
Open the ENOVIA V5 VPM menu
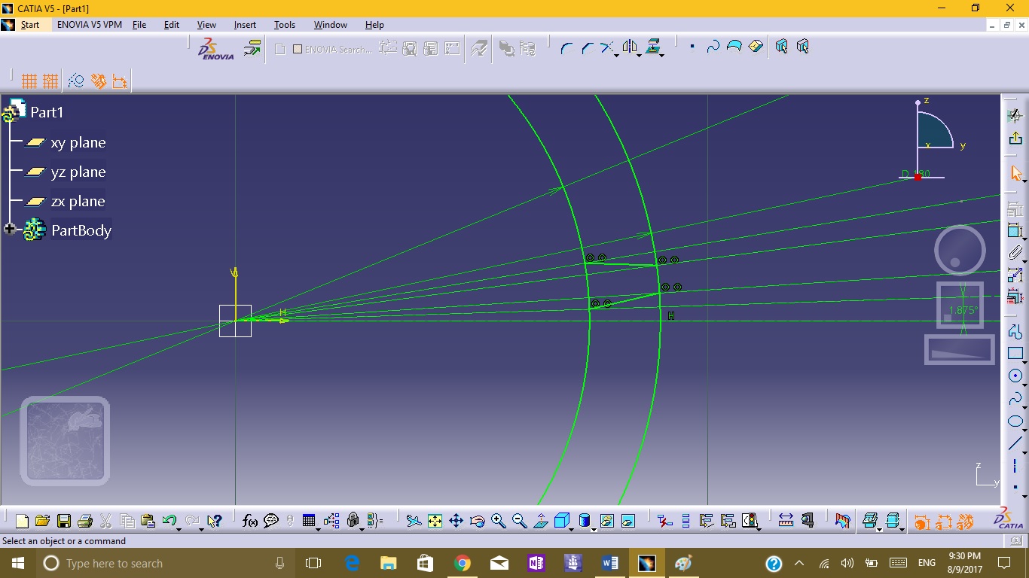coord(89,25)
